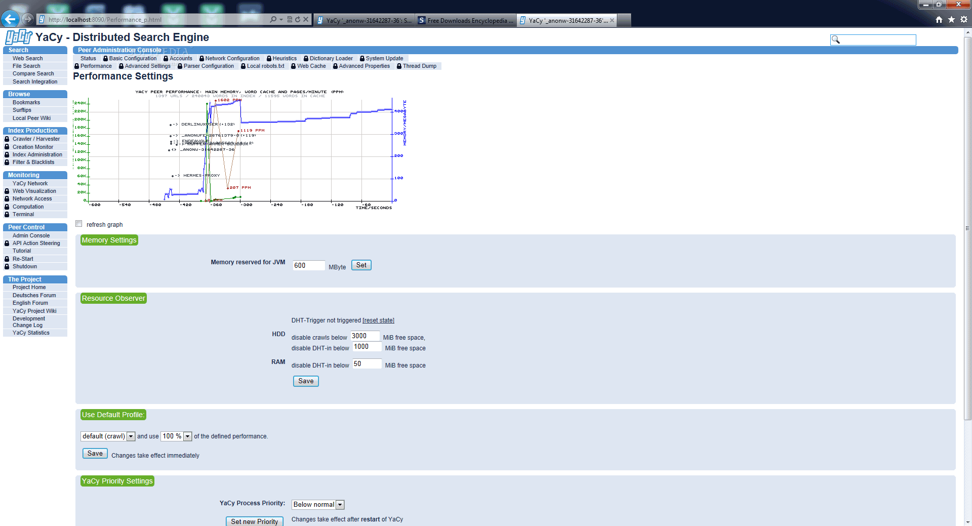Click the Memory reserved for JVM field
Screen dimensions: 972x526
click(308, 265)
